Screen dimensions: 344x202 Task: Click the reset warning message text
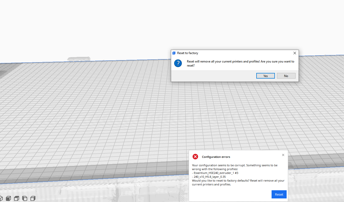coord(240,63)
